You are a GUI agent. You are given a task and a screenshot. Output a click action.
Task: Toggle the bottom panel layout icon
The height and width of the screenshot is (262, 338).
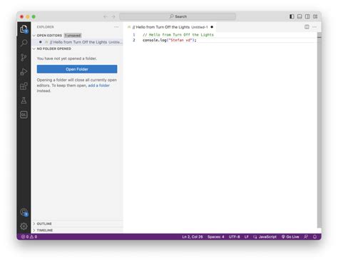pos(299,16)
